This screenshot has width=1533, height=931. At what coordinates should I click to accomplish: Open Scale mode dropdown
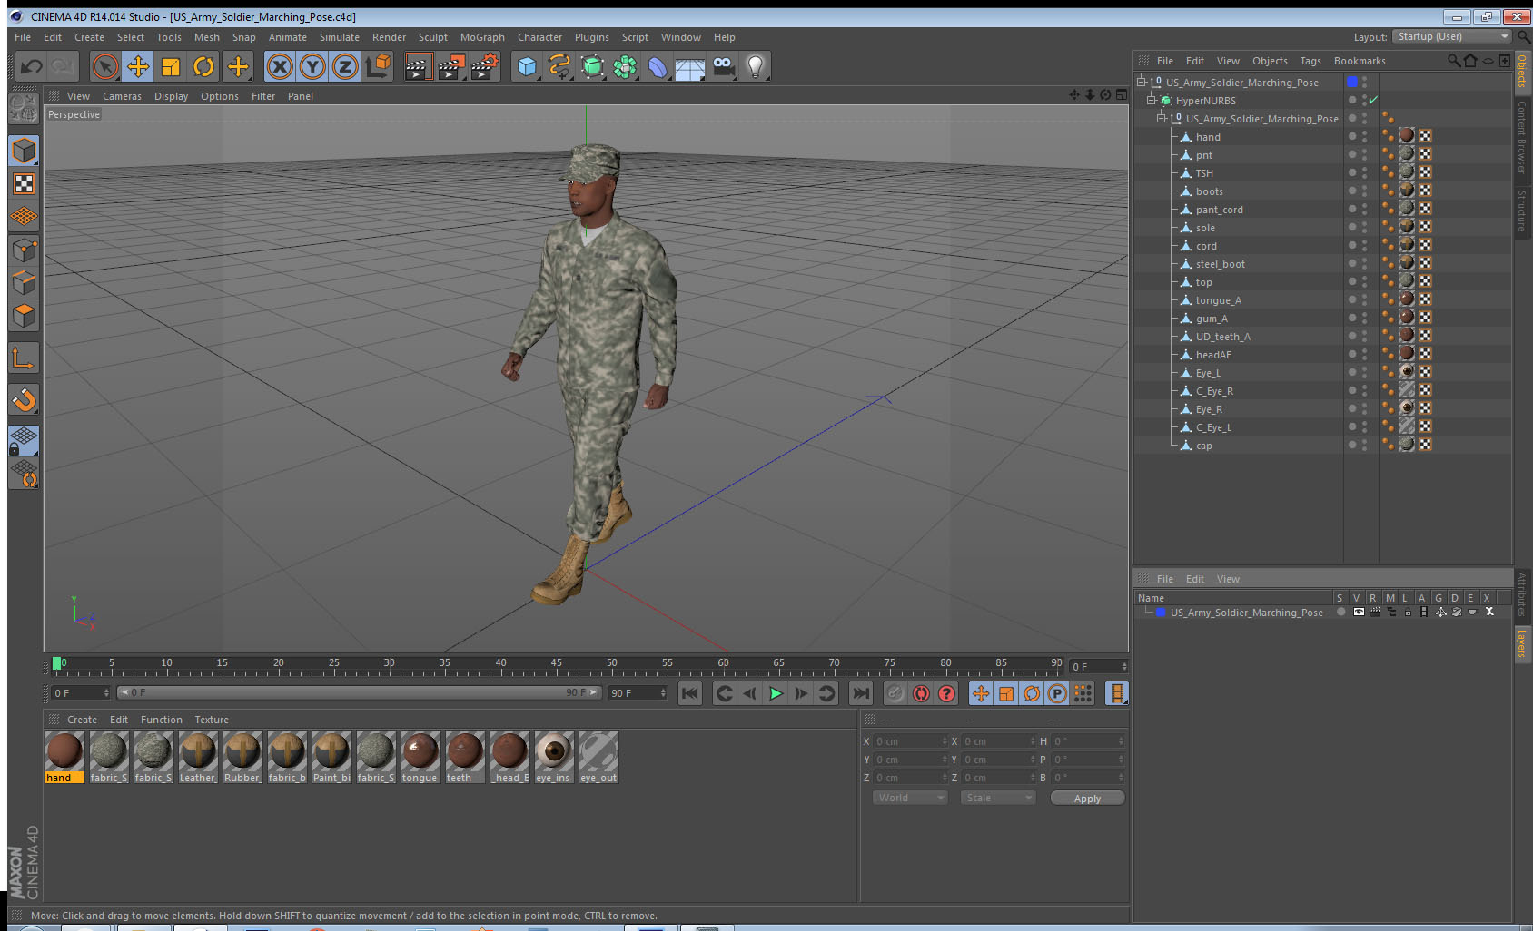(x=998, y=798)
